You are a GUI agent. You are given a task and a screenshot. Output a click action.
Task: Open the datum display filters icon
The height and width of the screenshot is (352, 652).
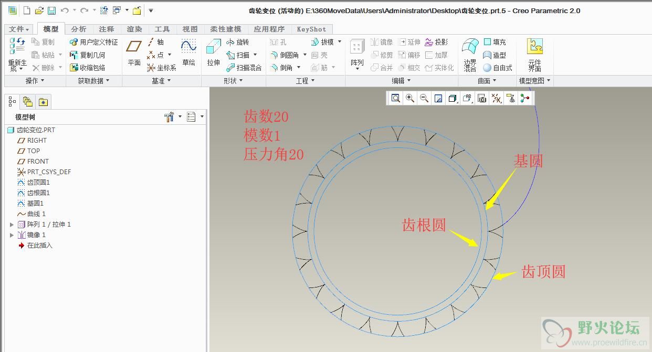(x=496, y=98)
